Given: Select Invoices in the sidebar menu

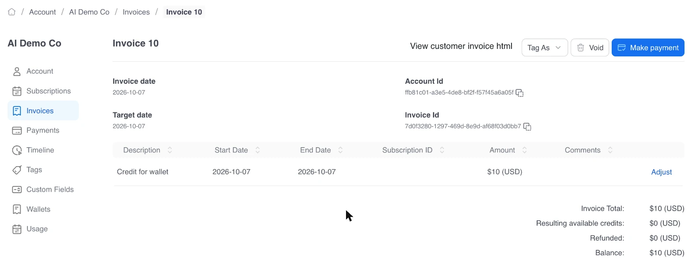Looking at the screenshot, I should [x=43, y=111].
